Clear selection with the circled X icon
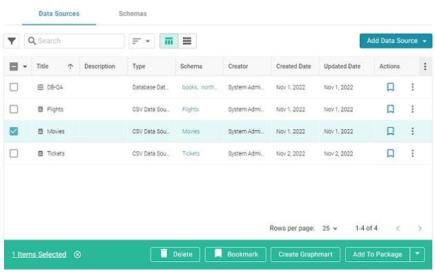435x273 pixels. click(x=77, y=254)
